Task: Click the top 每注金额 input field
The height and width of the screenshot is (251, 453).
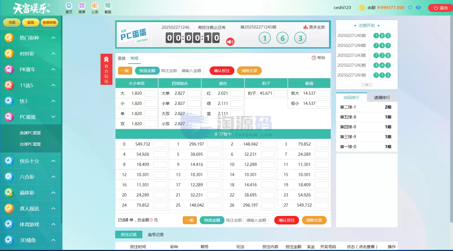Action: click(x=191, y=71)
